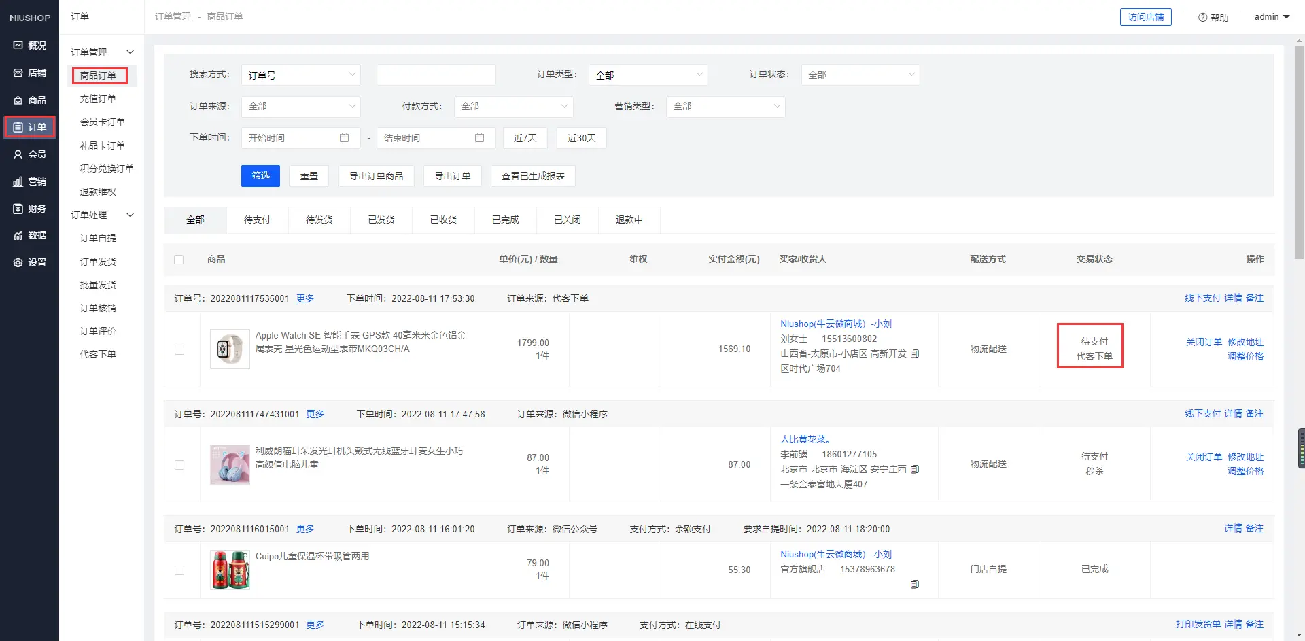Viewport: 1305px width, 641px height.
Task: Check the Apple Watch SE order checkbox
Action: (x=179, y=349)
